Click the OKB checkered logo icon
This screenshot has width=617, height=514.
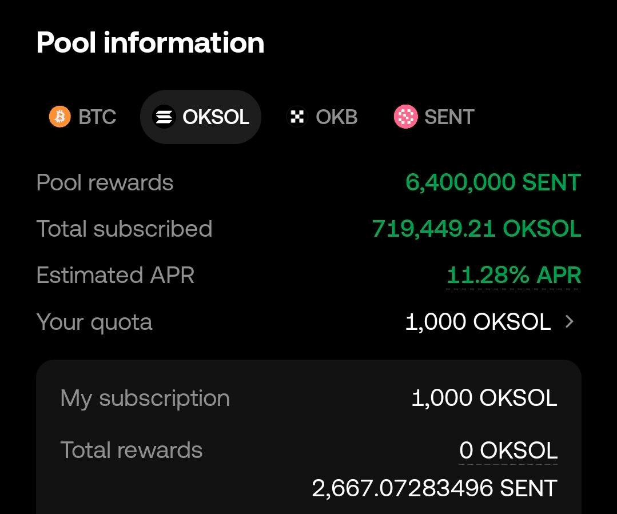297,117
